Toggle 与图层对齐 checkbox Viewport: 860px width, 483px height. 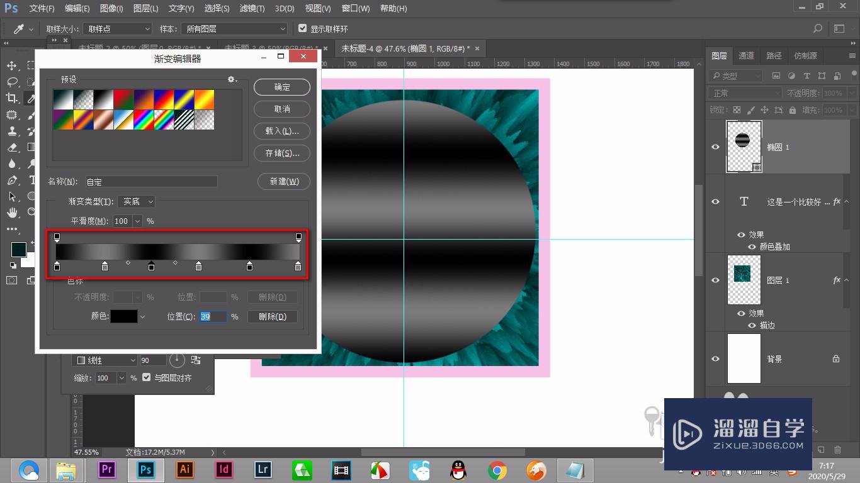point(147,377)
